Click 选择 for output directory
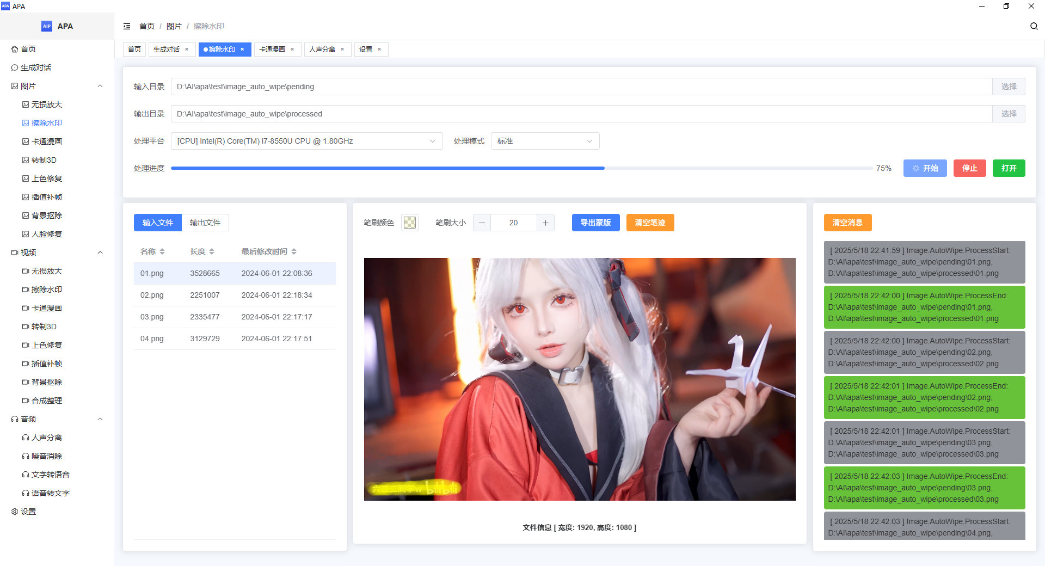1045x566 pixels. click(x=1009, y=114)
